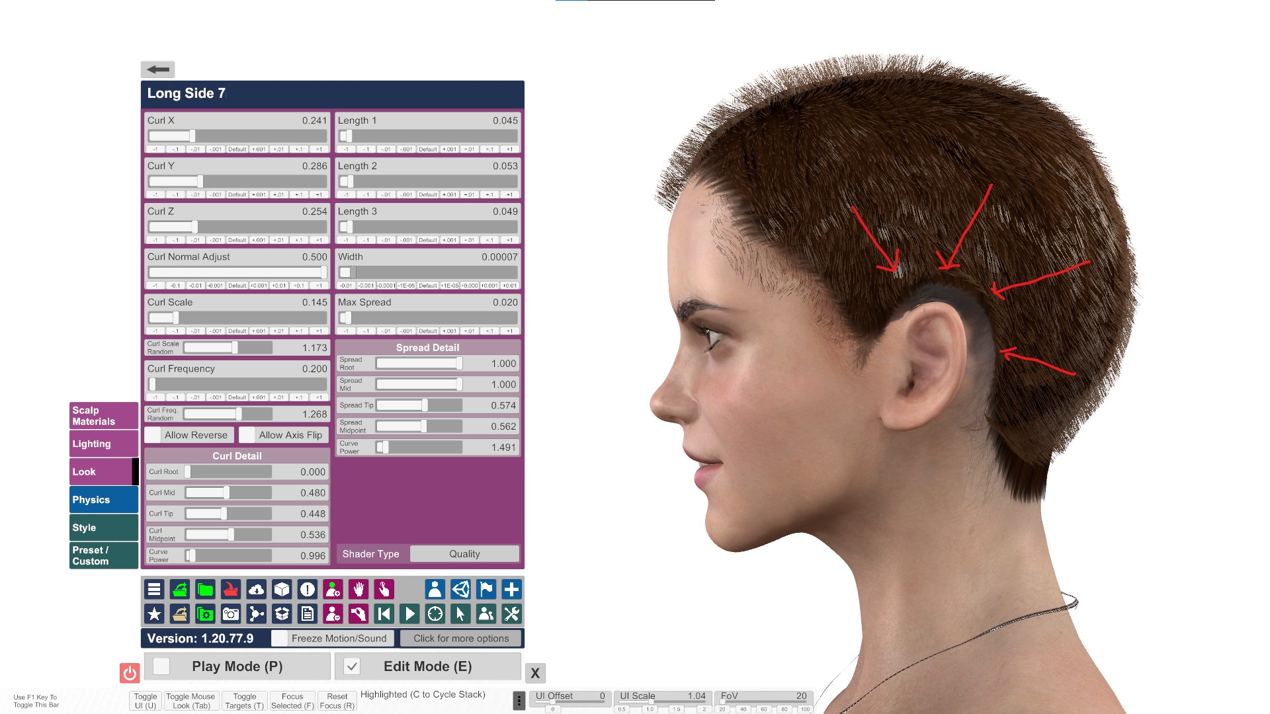Click the blue plus add icon

tap(511, 589)
